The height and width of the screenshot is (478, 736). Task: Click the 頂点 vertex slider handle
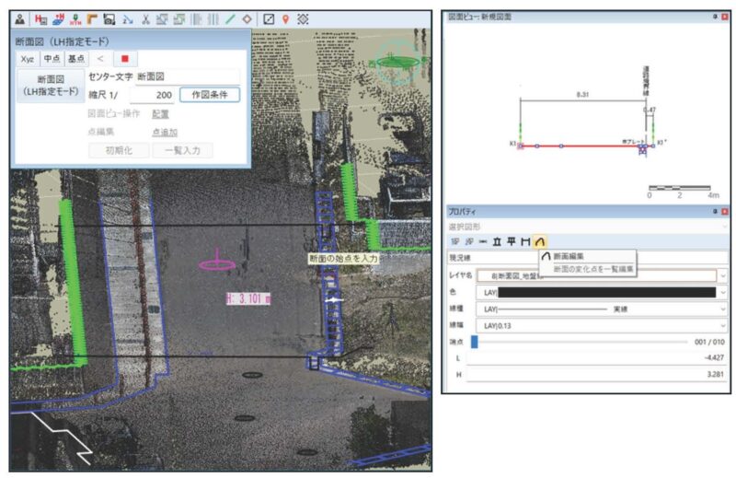pyautogui.click(x=475, y=342)
